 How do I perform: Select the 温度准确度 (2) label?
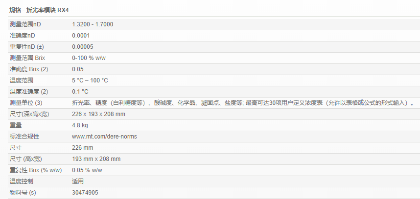coord(29,92)
